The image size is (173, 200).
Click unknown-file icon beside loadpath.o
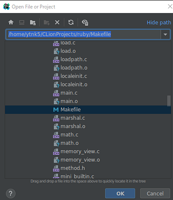tap(56, 68)
